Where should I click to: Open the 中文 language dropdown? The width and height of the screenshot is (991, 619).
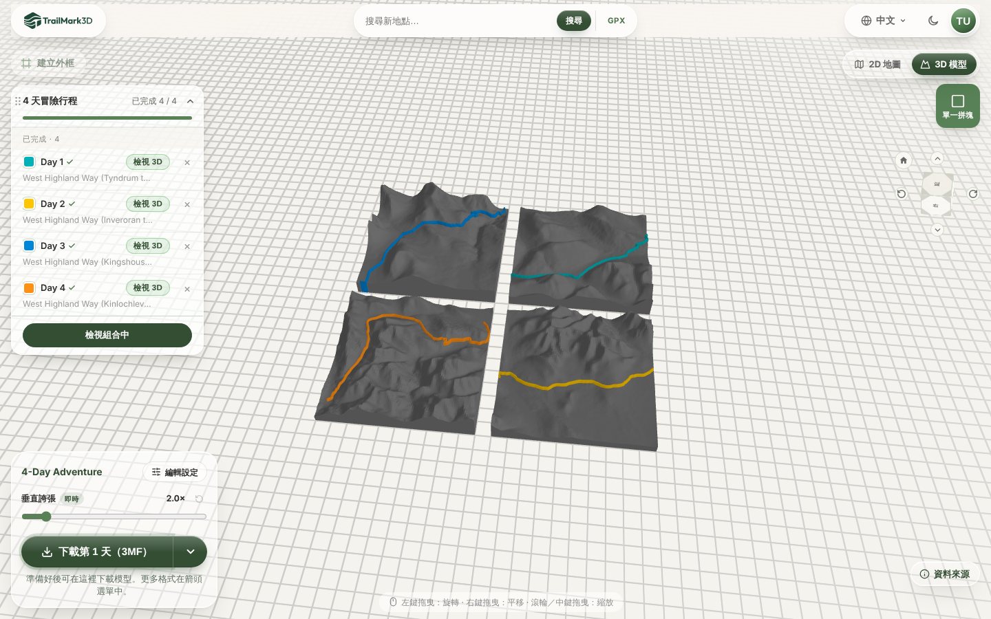tap(884, 21)
